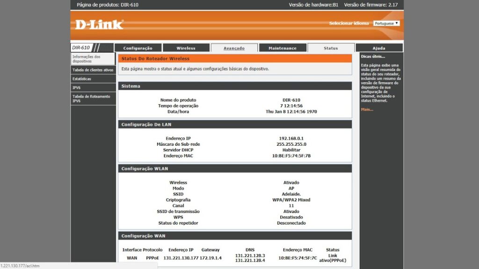Click gateway address 172.19.1.4

[210, 258]
